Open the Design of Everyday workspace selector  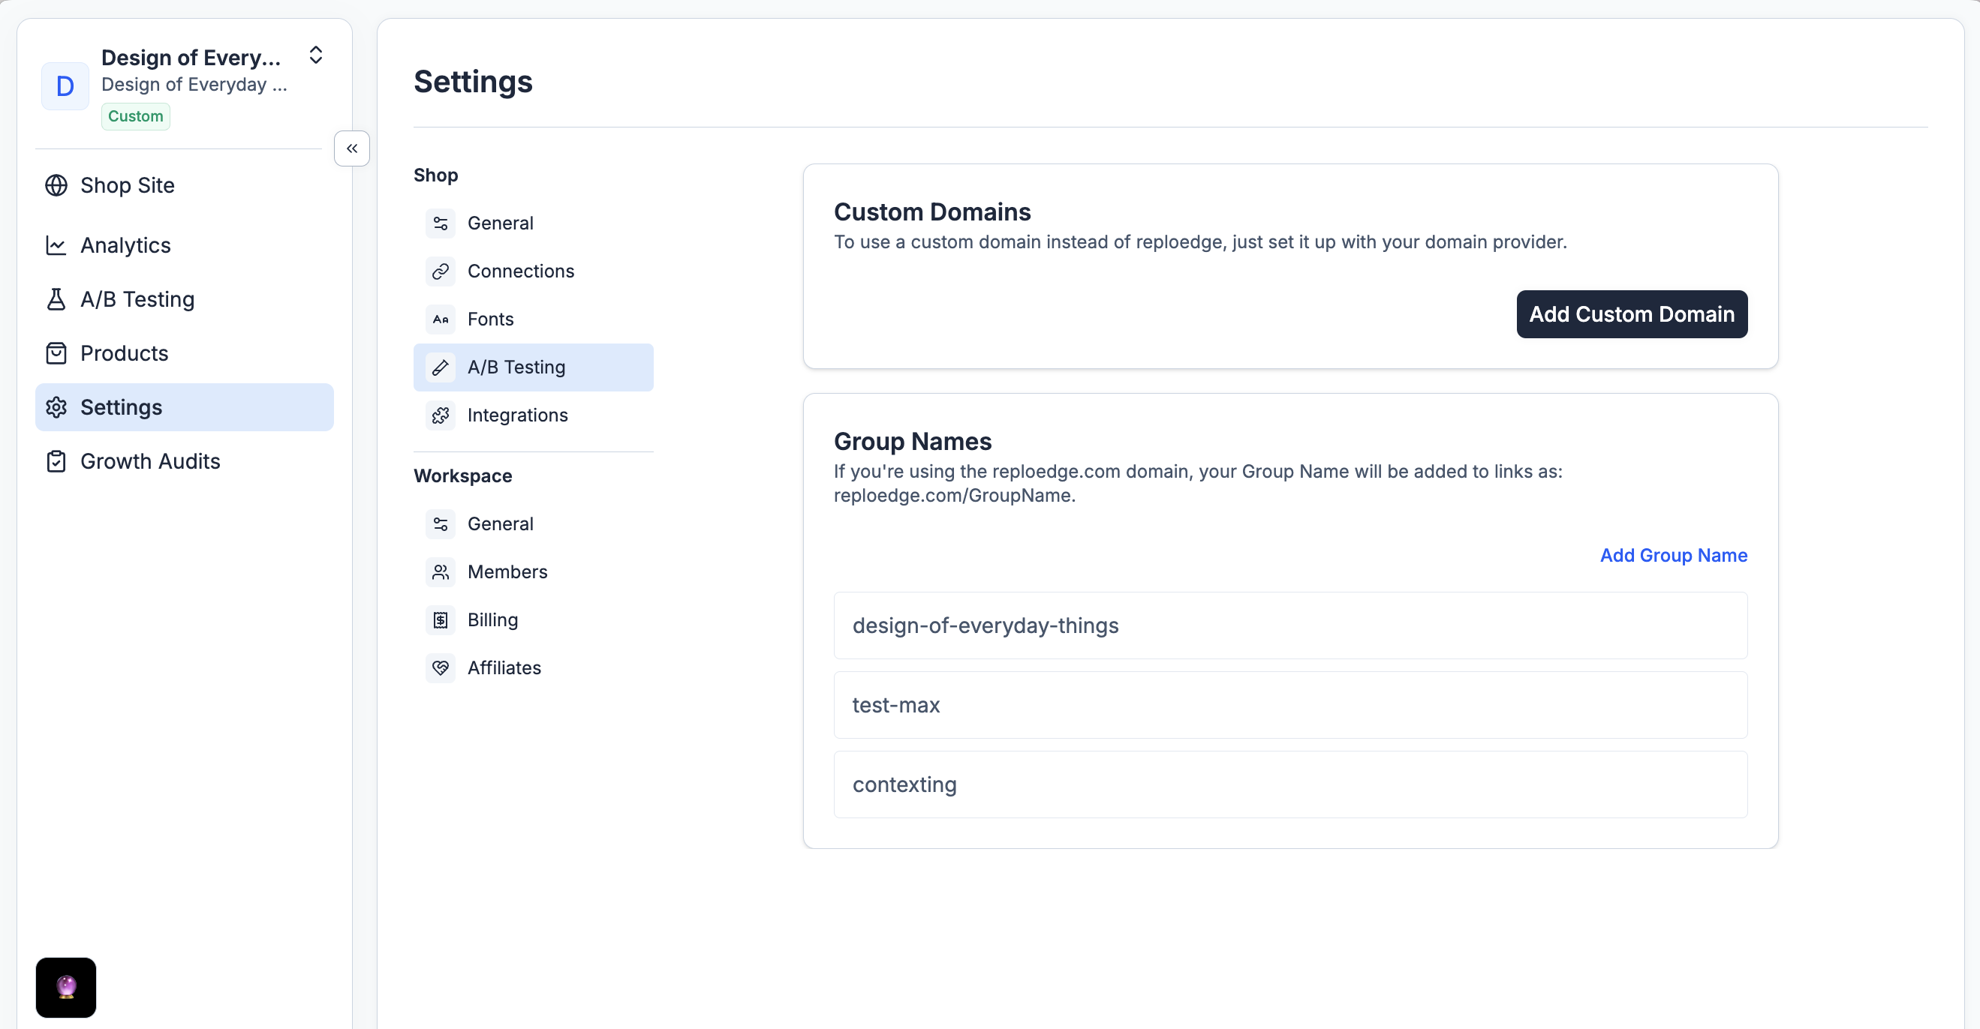coord(192,70)
